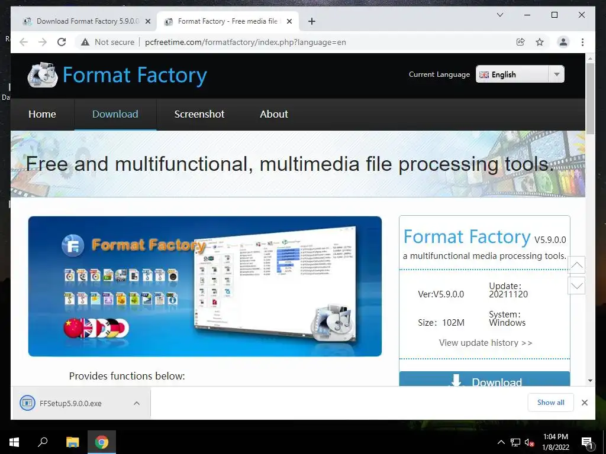The width and height of the screenshot is (606, 454).
Task: Click the scrollbar down arrow
Action: coord(590,381)
